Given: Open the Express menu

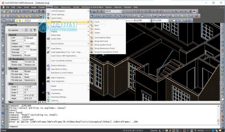Looking at the screenshot, I should pyautogui.click(x=109, y=7).
